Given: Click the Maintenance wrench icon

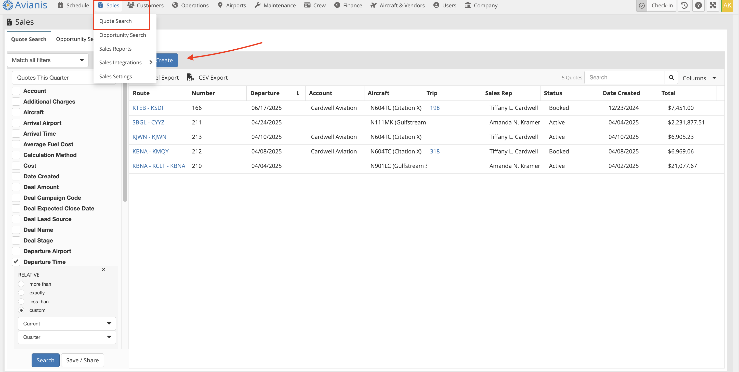Looking at the screenshot, I should pyautogui.click(x=257, y=5).
